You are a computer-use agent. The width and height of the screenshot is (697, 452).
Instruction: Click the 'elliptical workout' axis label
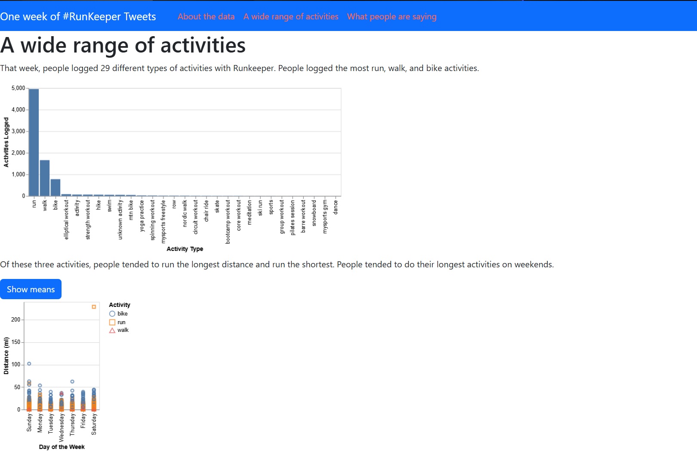point(66,220)
